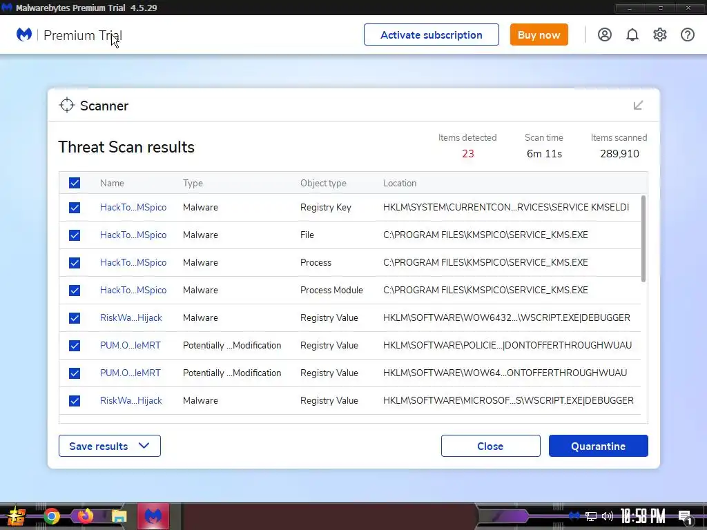Close the scan results
The height and width of the screenshot is (530, 707).
[x=491, y=446]
